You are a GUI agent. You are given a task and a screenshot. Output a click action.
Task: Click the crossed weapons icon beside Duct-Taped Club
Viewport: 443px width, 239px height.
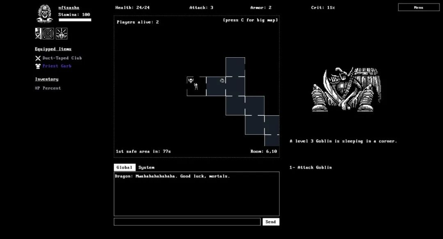(38, 58)
